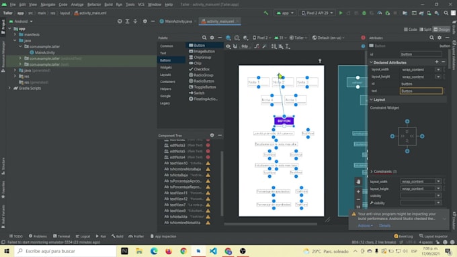Open the Layout Inspector

coord(433,236)
